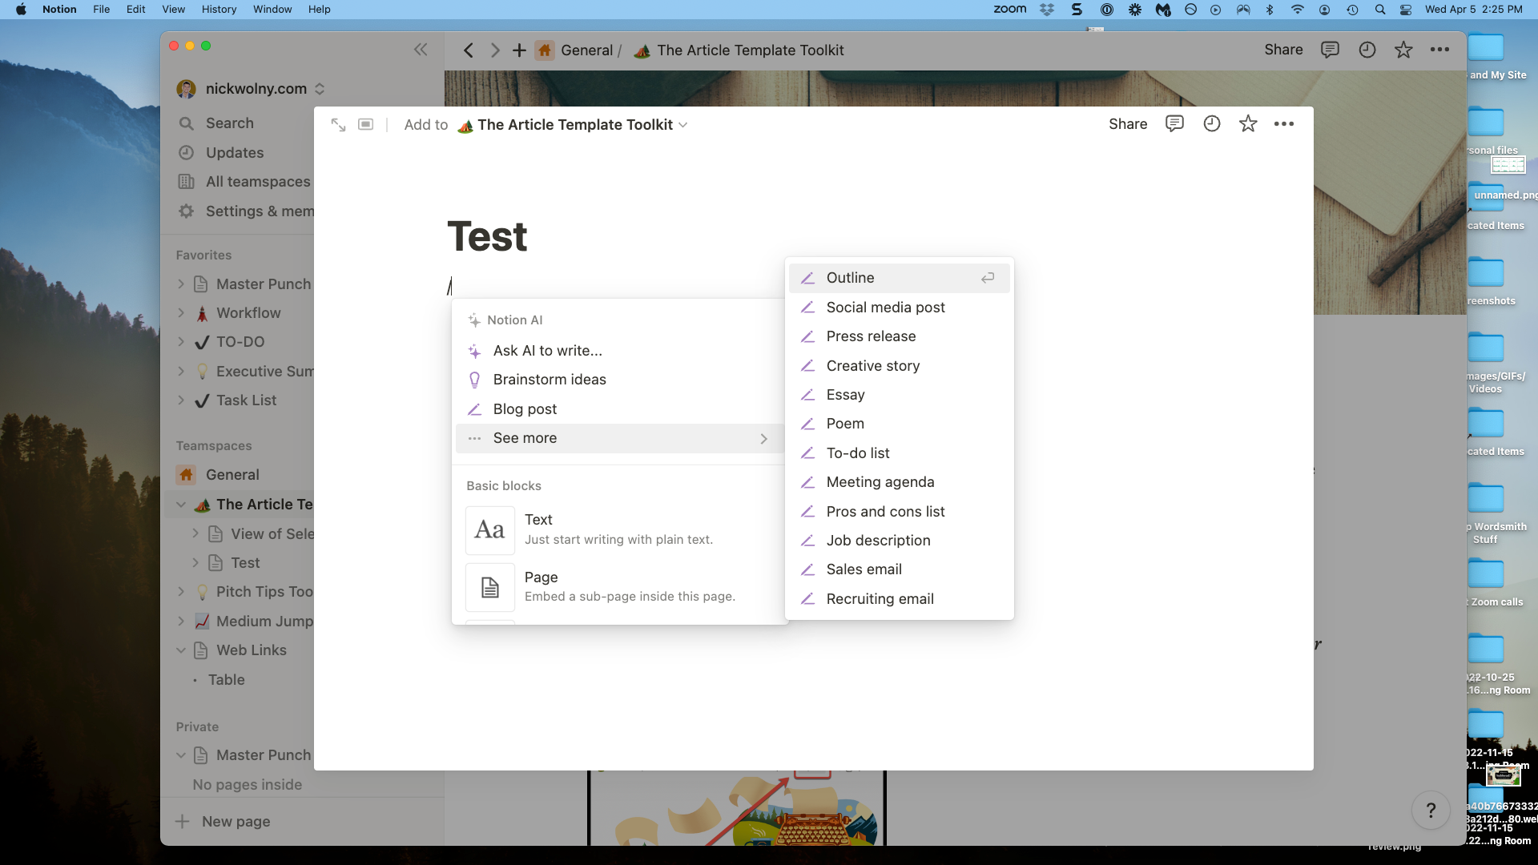Viewport: 1538px width, 865px height.
Task: Click the help question mark button
Action: click(1431, 811)
